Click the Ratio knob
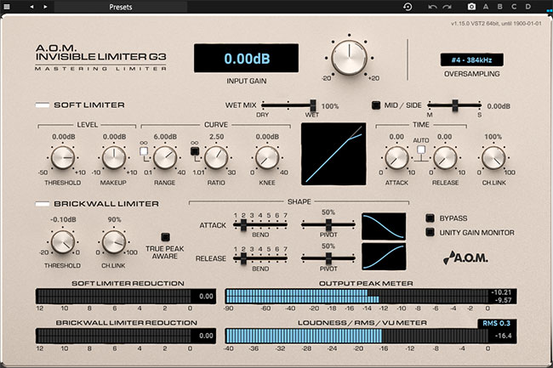The width and height of the screenshot is (553, 368). point(216,158)
